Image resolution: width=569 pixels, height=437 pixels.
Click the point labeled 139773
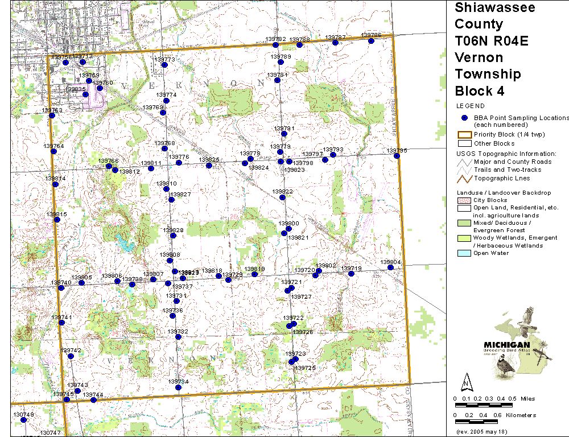[164, 65]
